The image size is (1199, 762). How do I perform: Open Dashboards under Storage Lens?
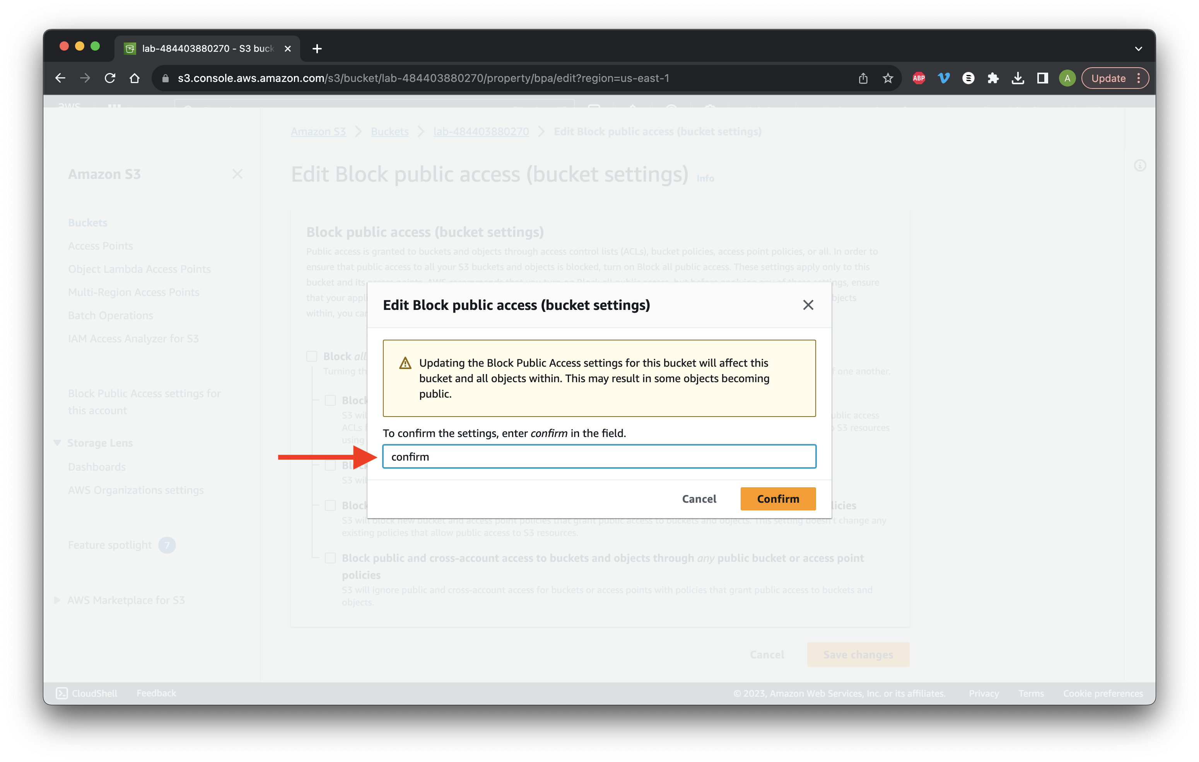click(x=97, y=466)
